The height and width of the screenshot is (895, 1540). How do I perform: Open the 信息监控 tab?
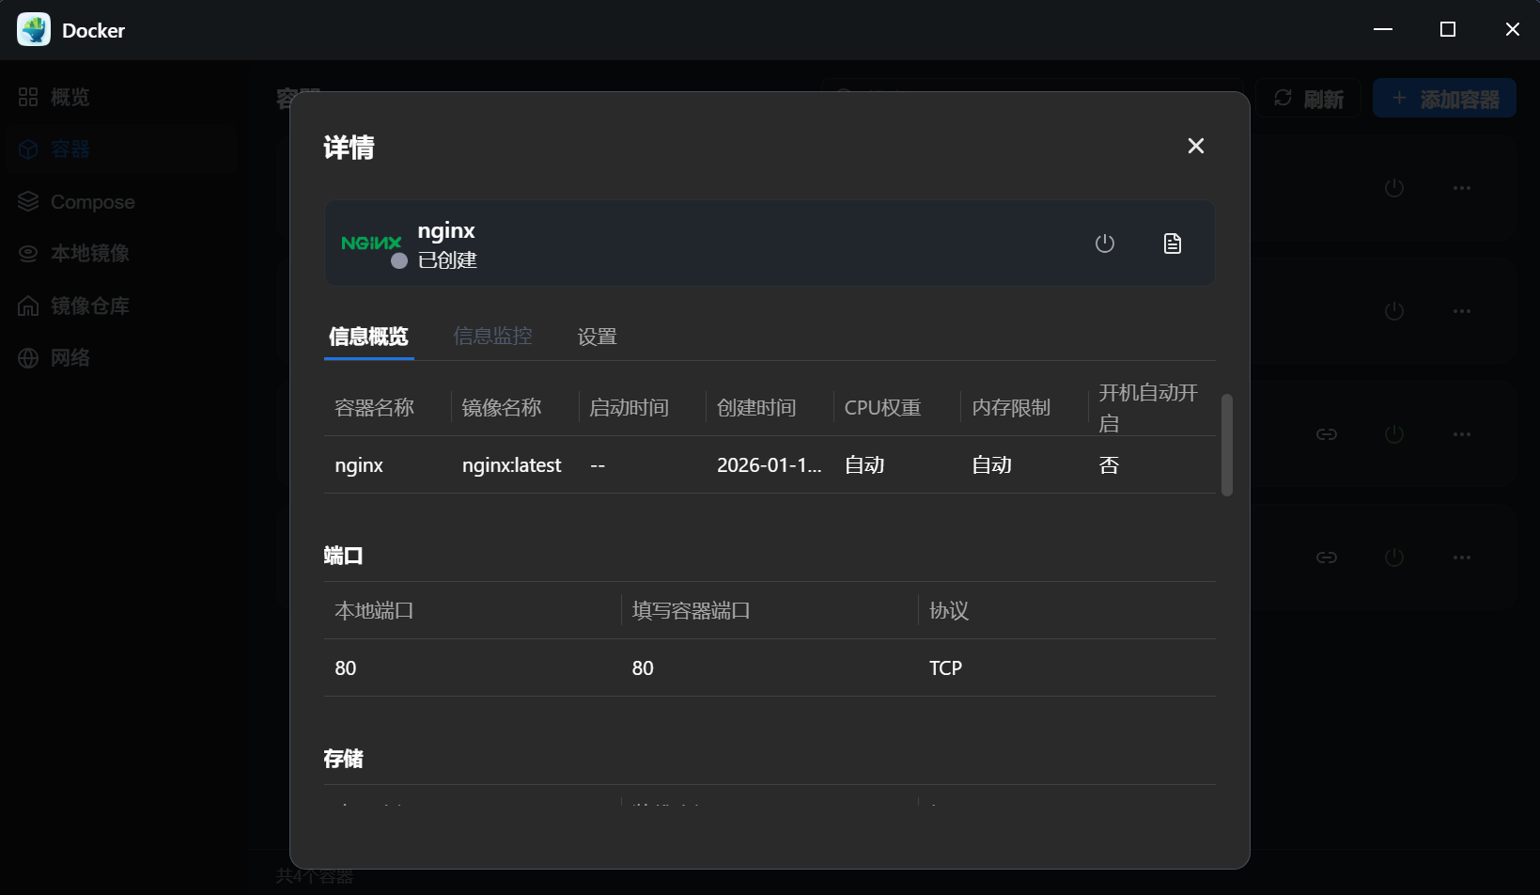click(x=492, y=336)
